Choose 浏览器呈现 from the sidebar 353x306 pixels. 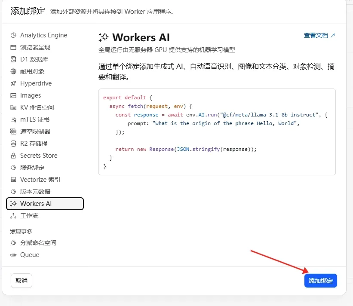[35, 47]
